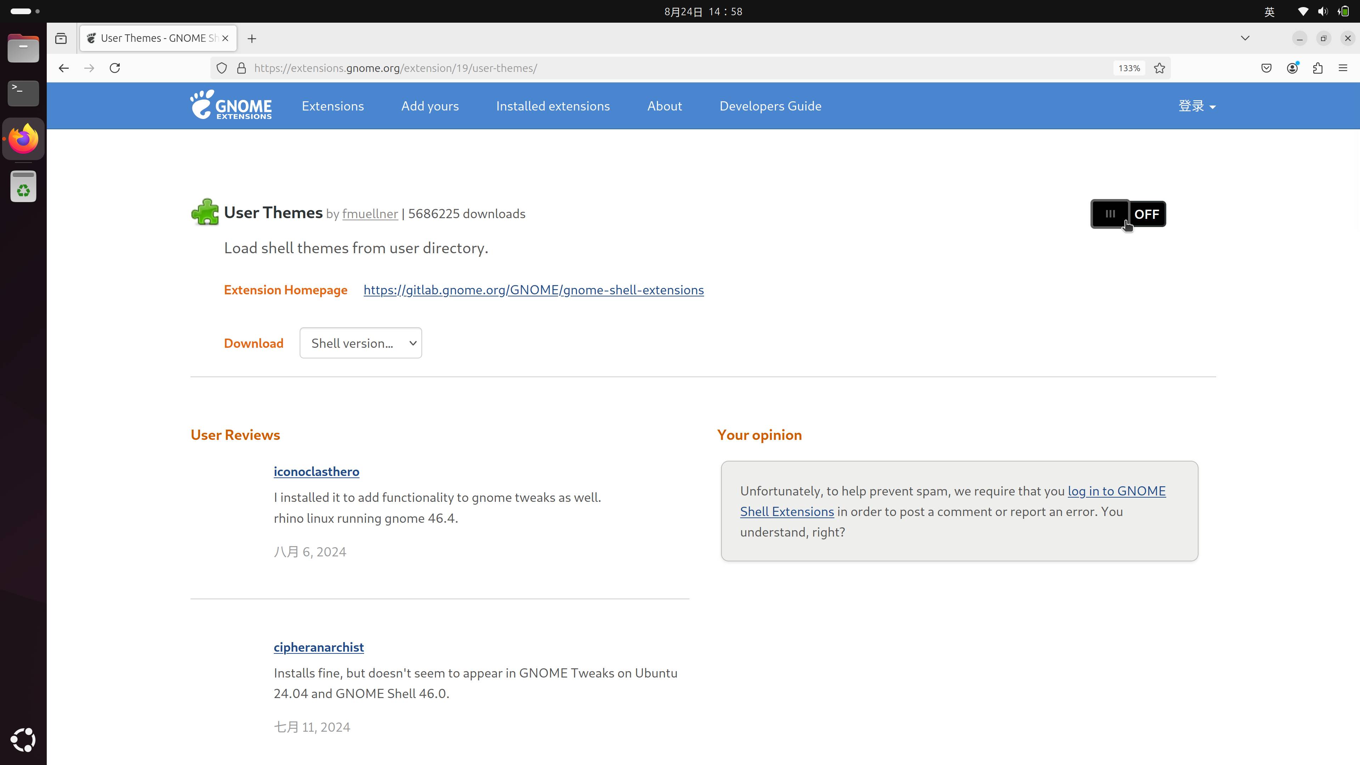Expand the 登录 login dropdown

click(1197, 106)
